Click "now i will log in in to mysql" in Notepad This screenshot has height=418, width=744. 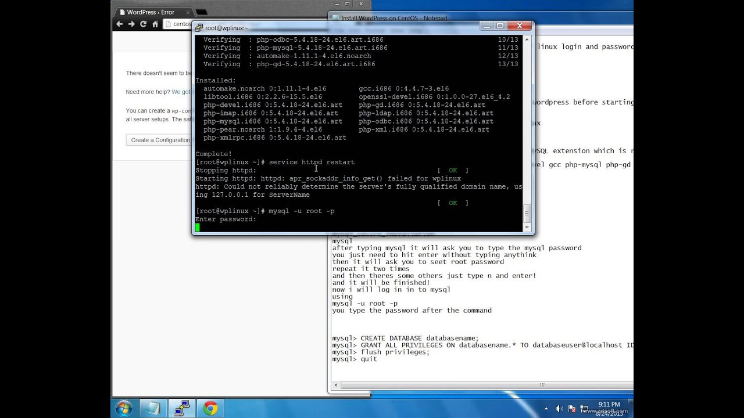391,290
